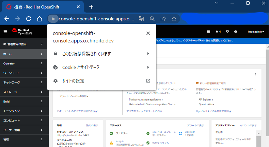This screenshot has width=269, height=147.
Task: Open the browser home page icon
Action: (x=39, y=19)
